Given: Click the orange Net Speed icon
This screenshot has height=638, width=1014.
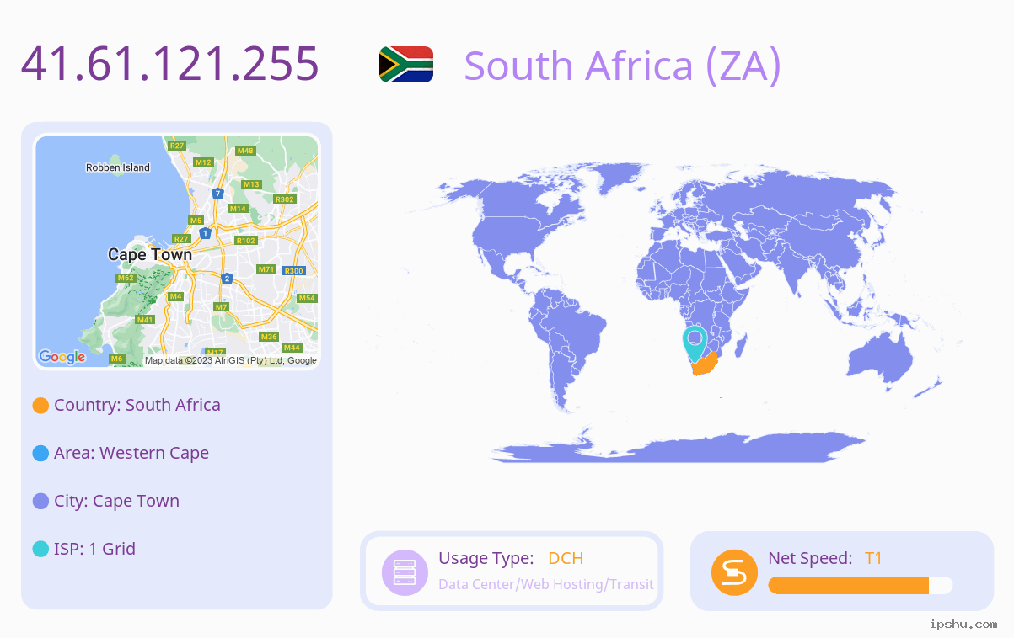Looking at the screenshot, I should pyautogui.click(x=734, y=572).
